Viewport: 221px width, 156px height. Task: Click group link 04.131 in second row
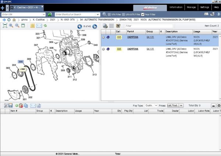pyautogui.click(x=150, y=49)
